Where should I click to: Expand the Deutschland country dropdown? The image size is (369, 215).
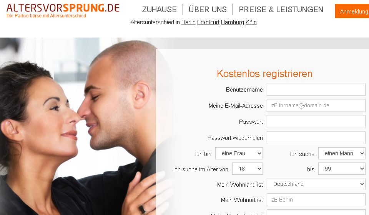(x=316, y=184)
